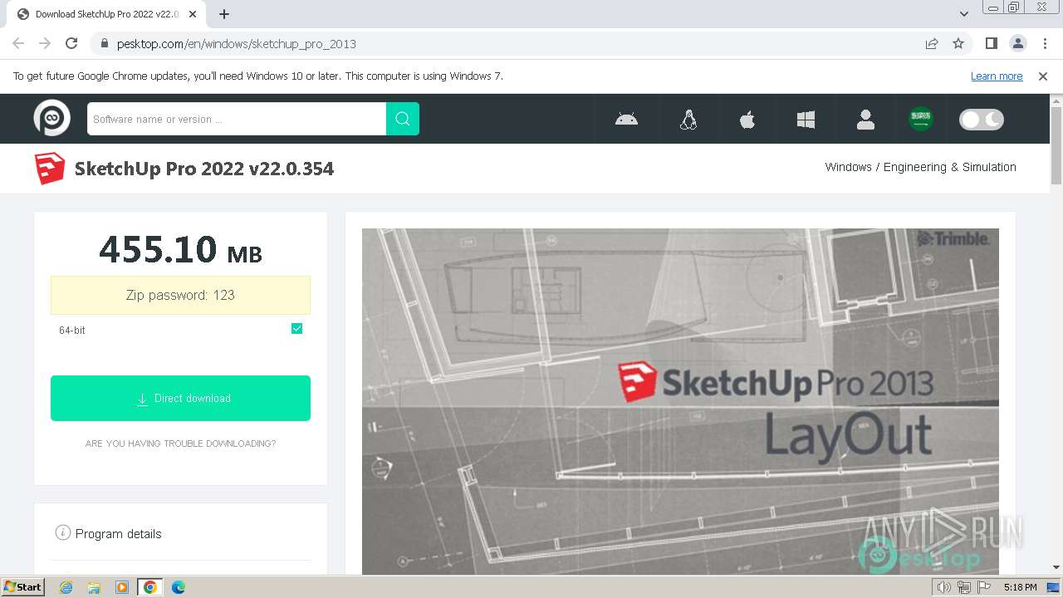
Task: View the site padlock information
Action: coord(105,43)
